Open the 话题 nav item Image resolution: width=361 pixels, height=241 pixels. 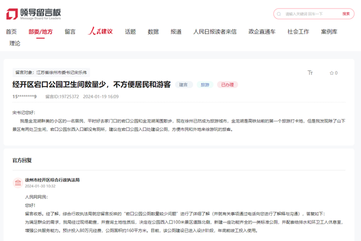coord(131,32)
